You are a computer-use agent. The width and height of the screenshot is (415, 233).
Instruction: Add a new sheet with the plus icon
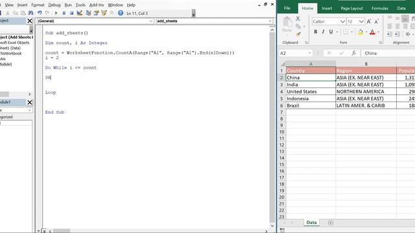click(330, 223)
